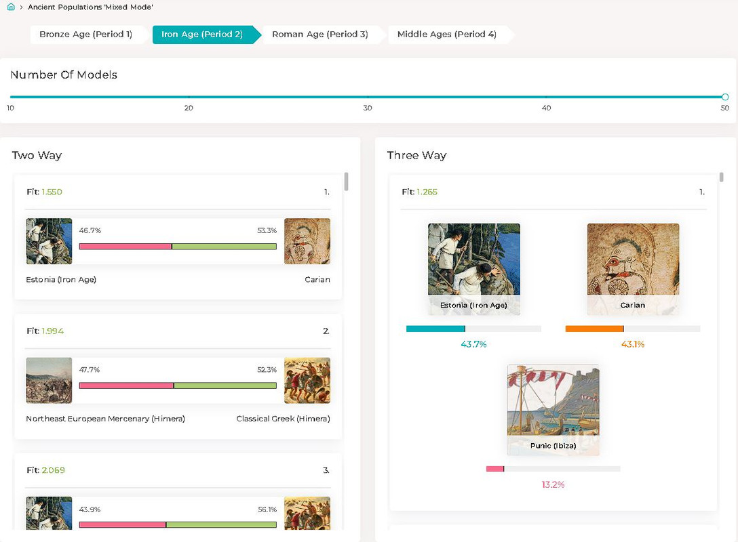Open Northeast European Mercenary (Himera) thumbnail
Screen dimensions: 738x542
[x=49, y=380]
